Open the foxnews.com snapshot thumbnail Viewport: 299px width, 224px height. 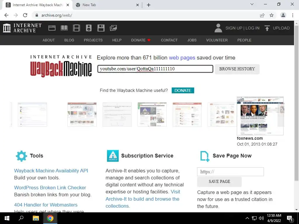(260, 116)
